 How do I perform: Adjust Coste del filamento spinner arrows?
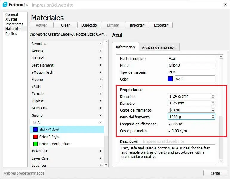click(x=213, y=110)
